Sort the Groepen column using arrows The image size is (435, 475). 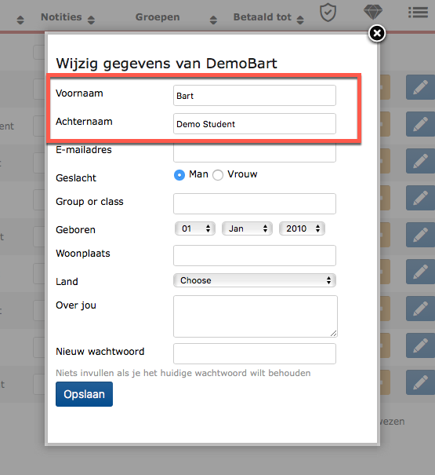click(213, 20)
